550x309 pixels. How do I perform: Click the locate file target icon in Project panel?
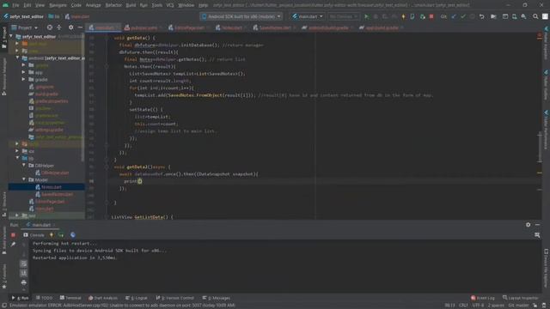click(50, 27)
